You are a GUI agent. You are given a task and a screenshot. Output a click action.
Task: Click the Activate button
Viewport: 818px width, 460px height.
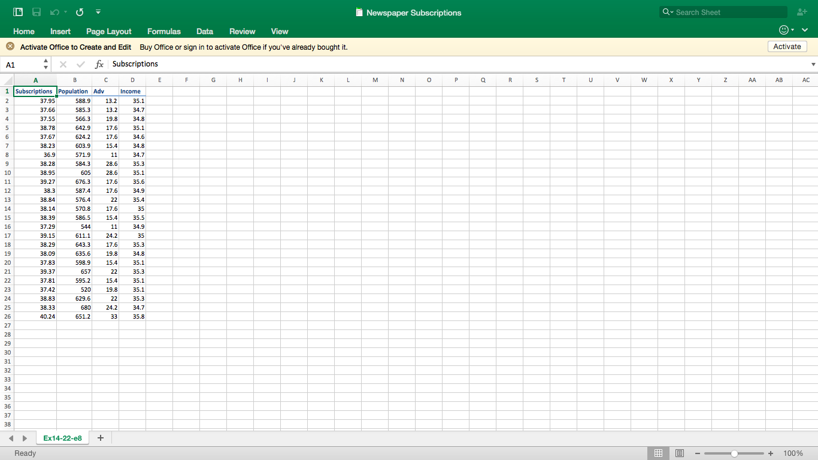pyautogui.click(x=787, y=46)
